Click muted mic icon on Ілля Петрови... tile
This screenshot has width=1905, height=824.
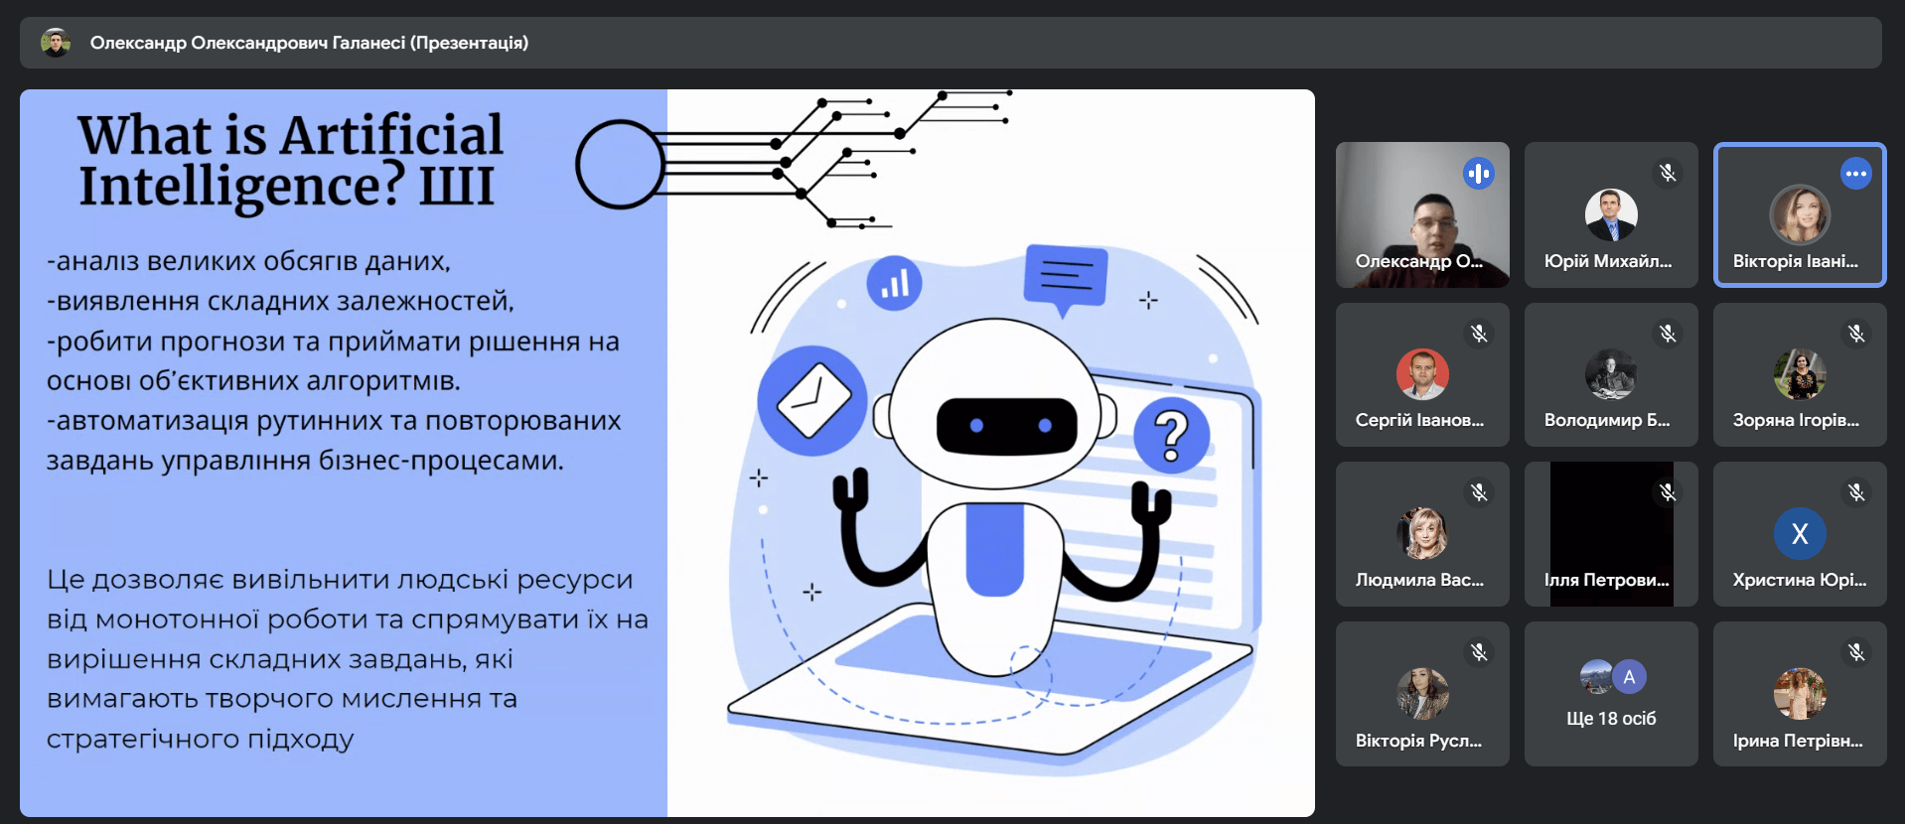point(1668,492)
